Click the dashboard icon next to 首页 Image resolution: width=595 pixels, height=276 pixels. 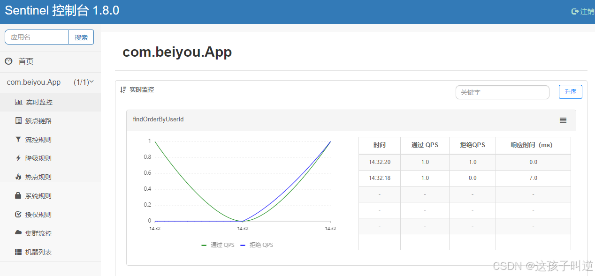pyautogui.click(x=8, y=61)
